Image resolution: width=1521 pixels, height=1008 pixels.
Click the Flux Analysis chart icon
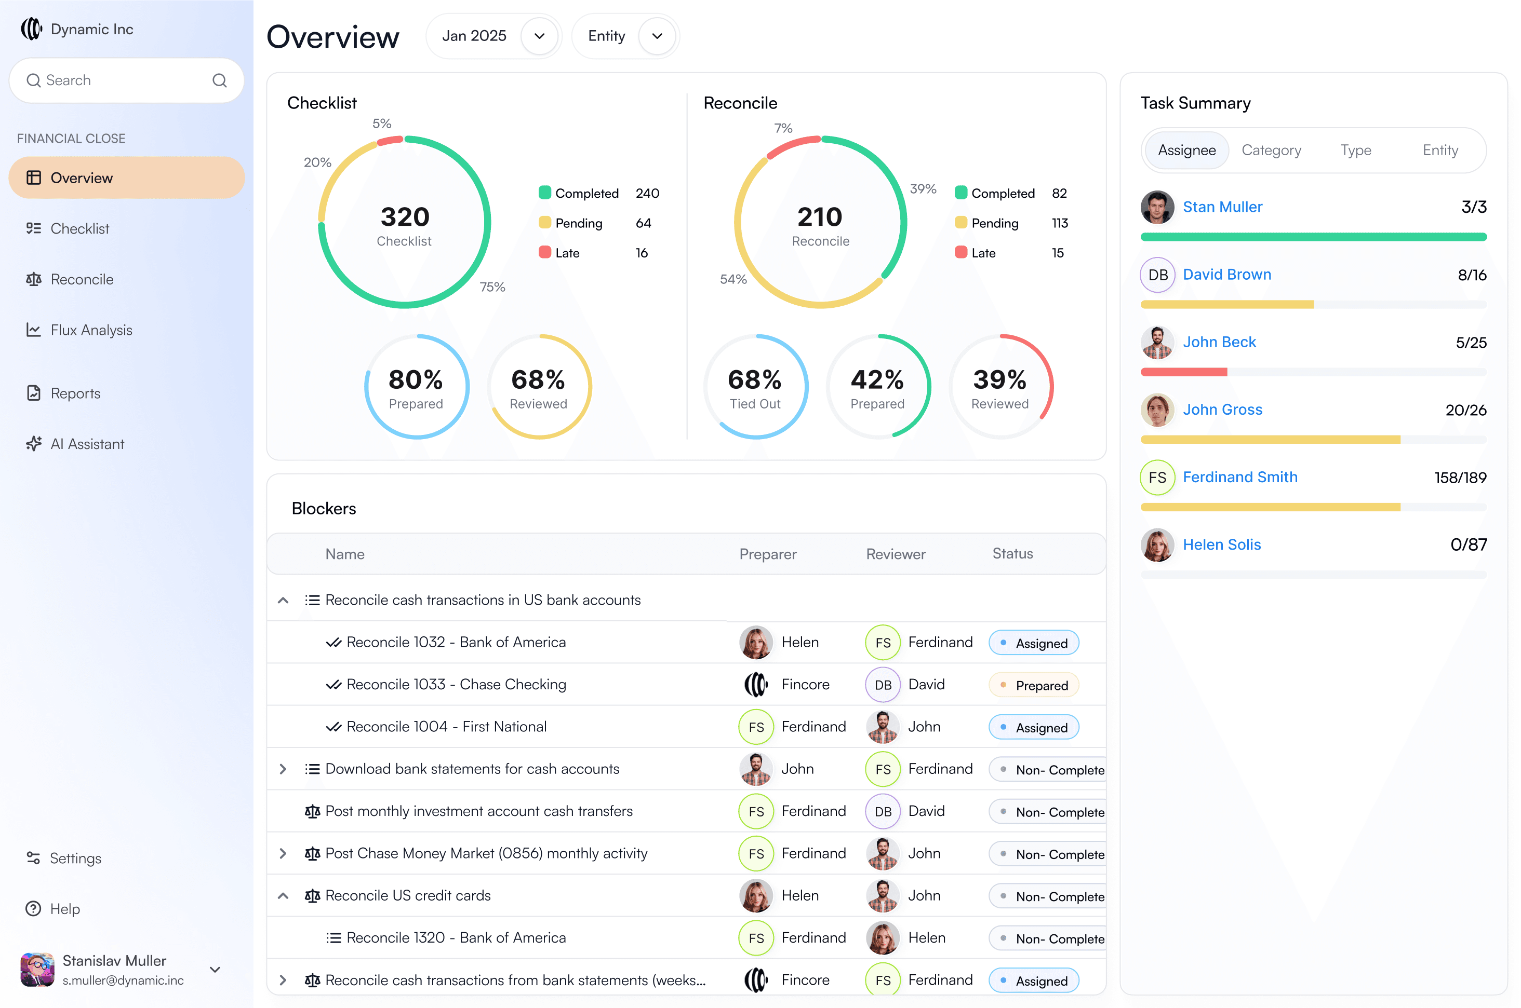33,330
